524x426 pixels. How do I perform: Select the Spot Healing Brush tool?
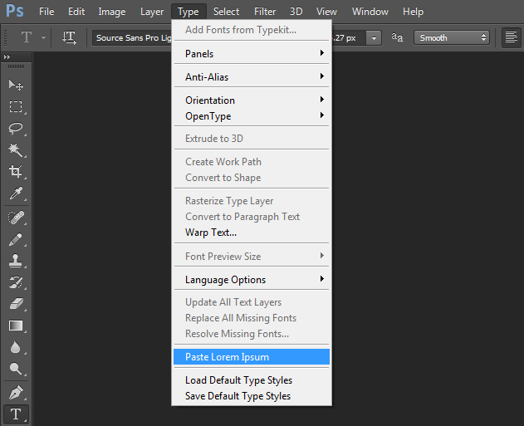16,218
